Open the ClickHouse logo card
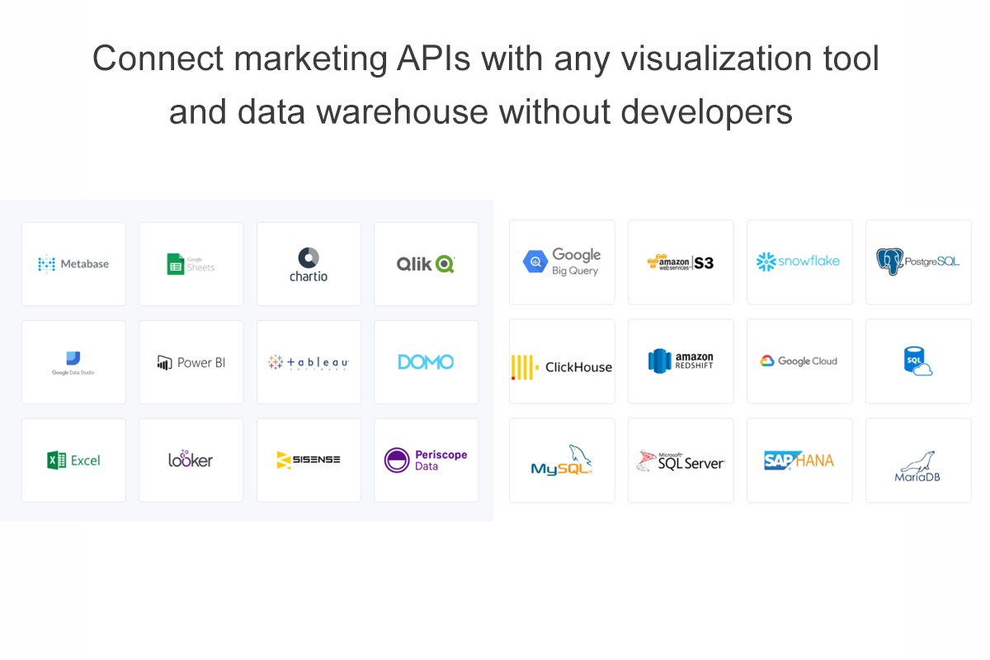The width and height of the screenshot is (990, 660). pos(562,361)
